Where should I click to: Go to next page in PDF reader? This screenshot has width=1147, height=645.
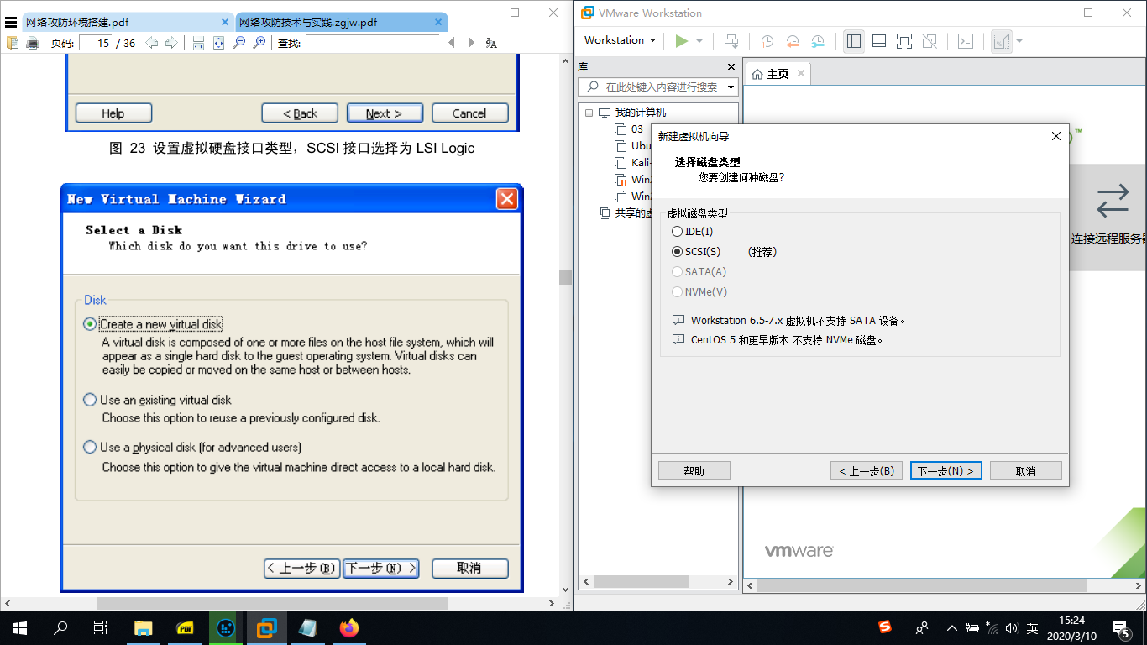171,43
